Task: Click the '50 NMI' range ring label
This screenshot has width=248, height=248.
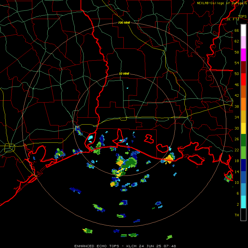Action: (x=124, y=74)
